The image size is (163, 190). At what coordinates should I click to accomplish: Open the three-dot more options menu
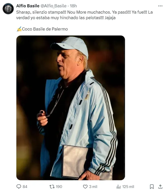pos(160,6)
